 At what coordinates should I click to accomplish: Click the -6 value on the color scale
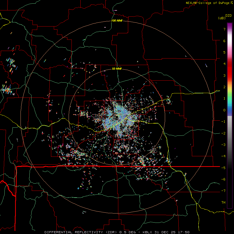(x=223, y=179)
